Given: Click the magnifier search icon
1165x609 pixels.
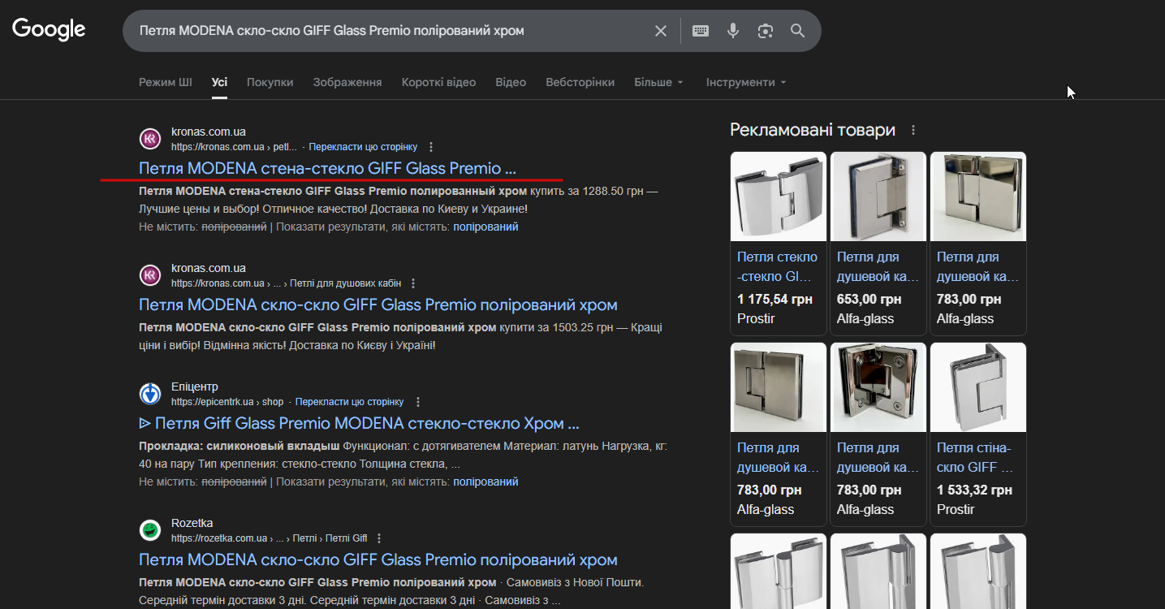Looking at the screenshot, I should click(x=798, y=31).
